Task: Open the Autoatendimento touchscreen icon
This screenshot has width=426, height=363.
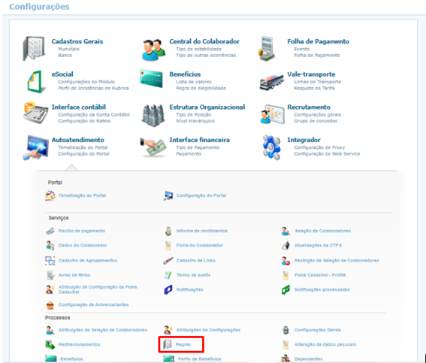Action: (36, 147)
